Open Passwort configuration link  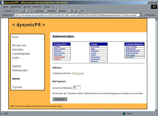pos(58,51)
